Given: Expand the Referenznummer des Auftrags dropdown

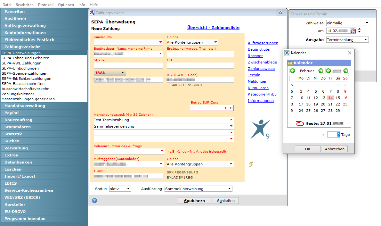Looking at the screenshot, I should point(162,151).
